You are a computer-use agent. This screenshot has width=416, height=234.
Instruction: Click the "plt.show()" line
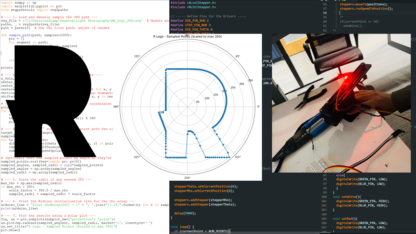point(11,230)
